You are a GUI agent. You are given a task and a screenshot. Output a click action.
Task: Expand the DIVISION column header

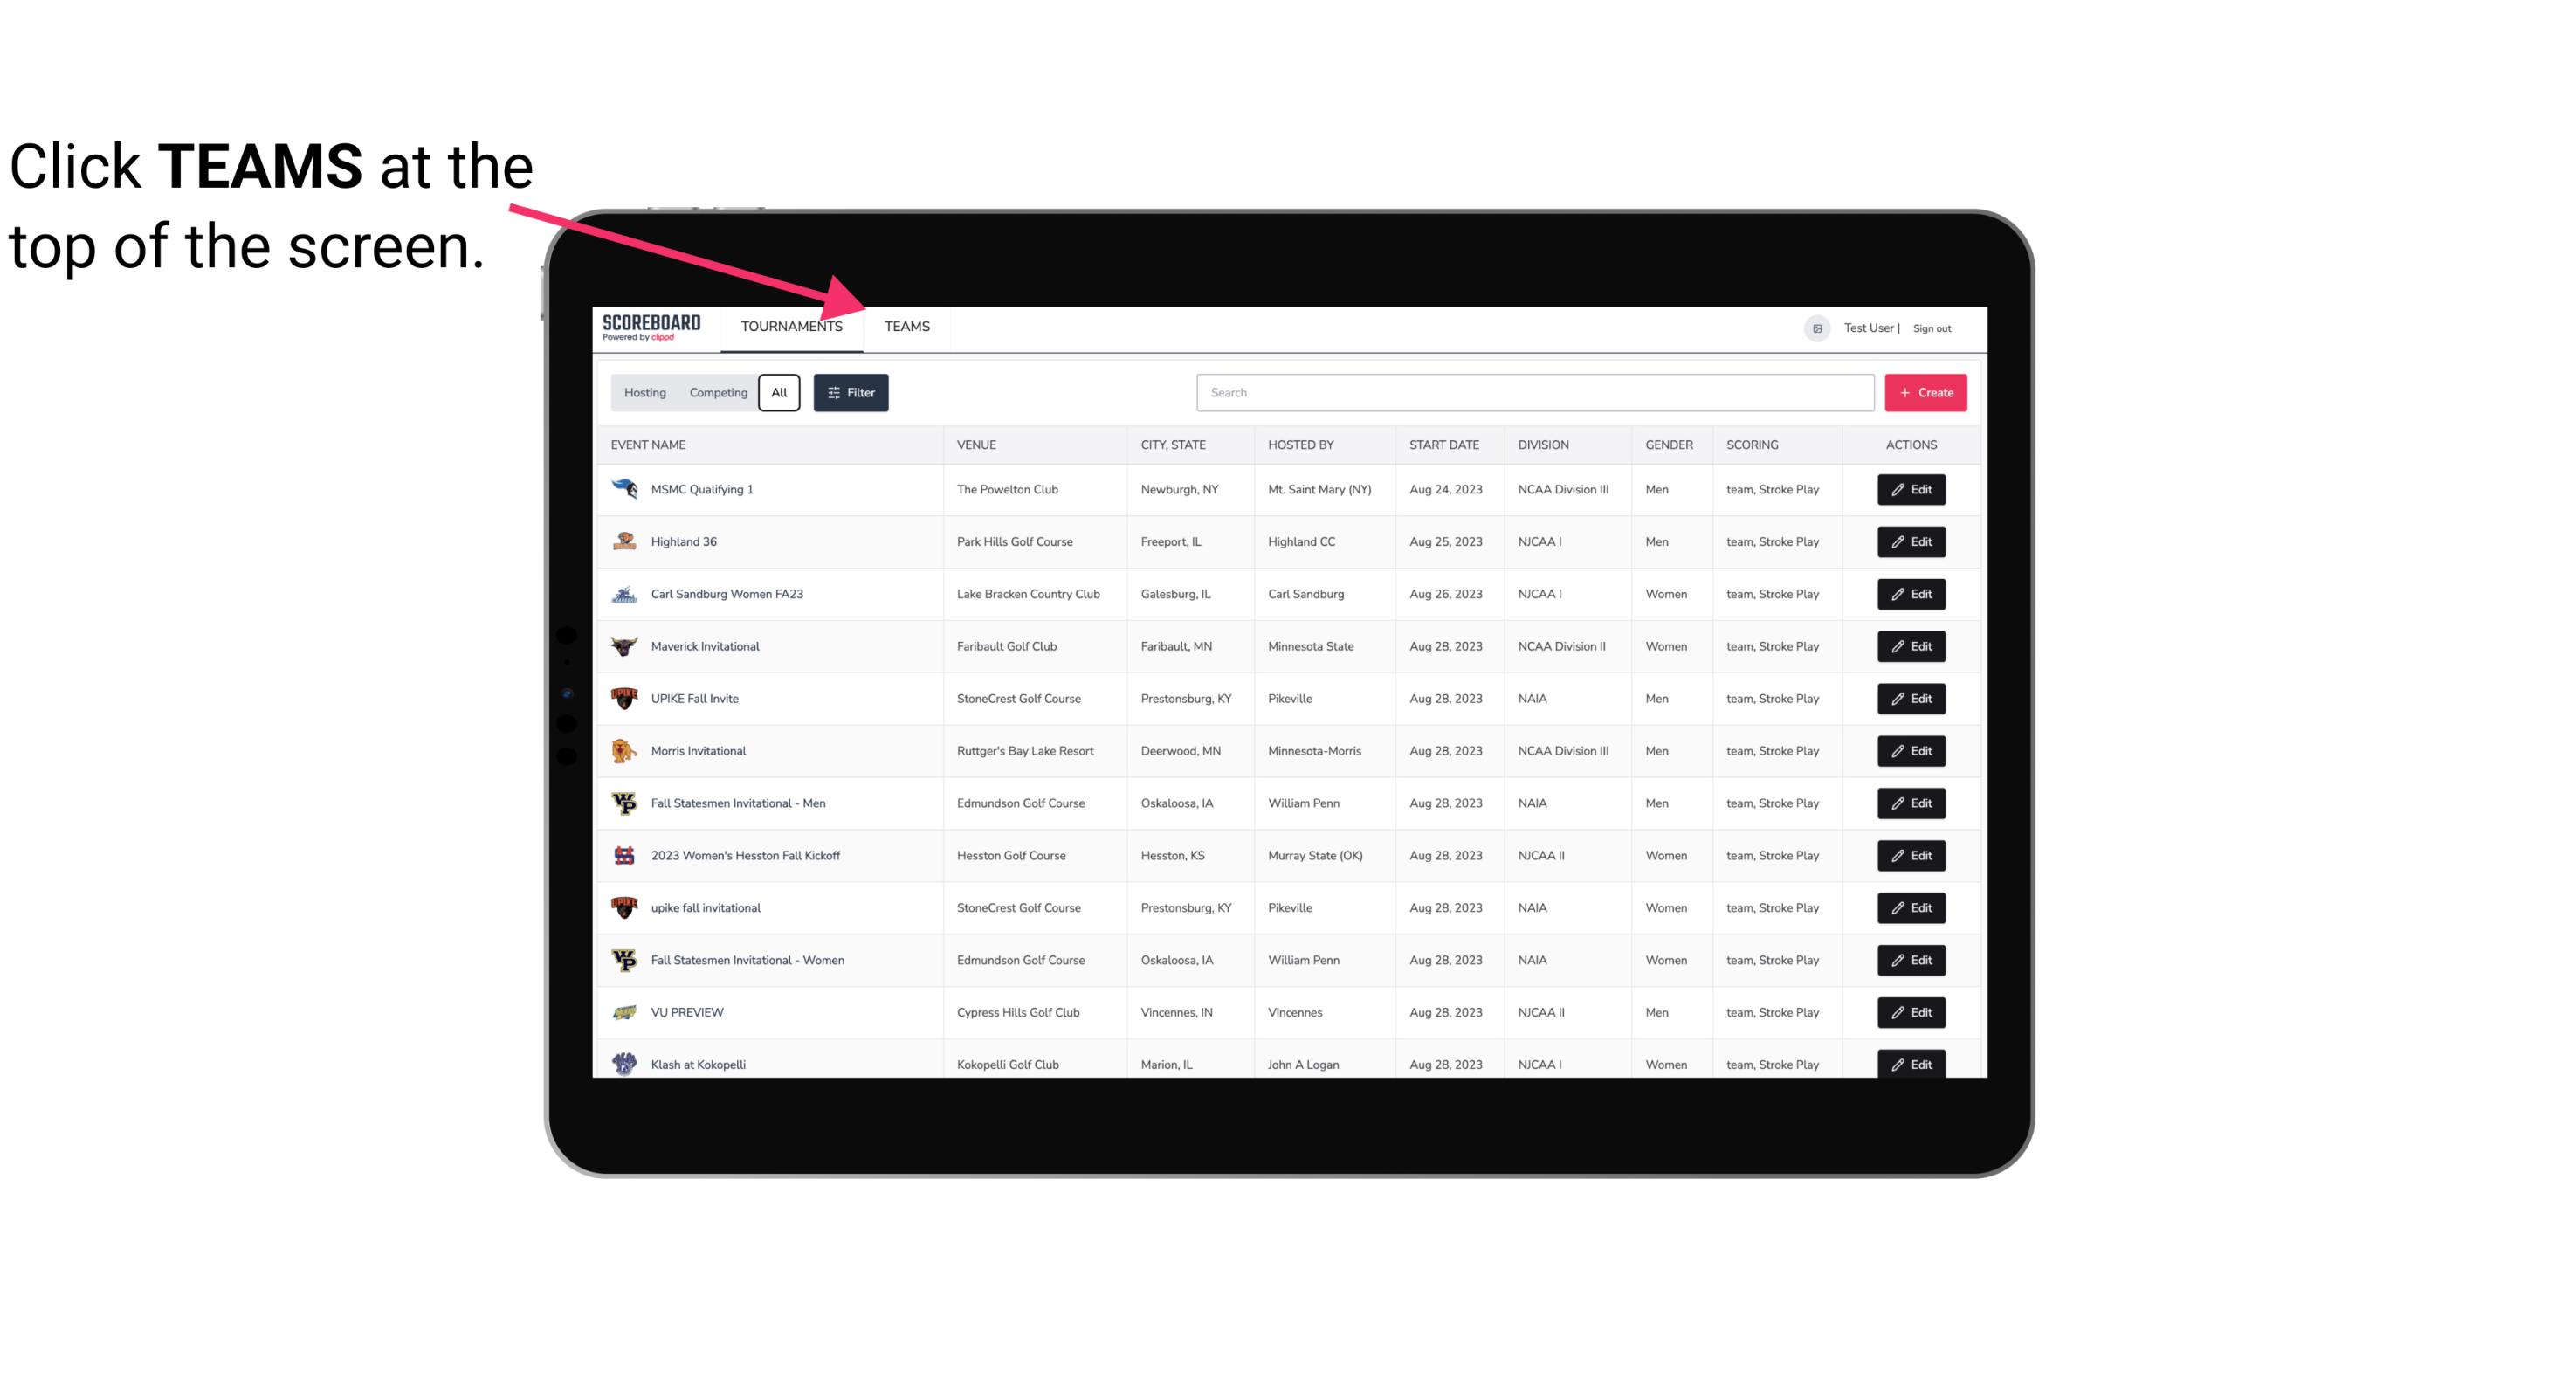coord(1542,445)
